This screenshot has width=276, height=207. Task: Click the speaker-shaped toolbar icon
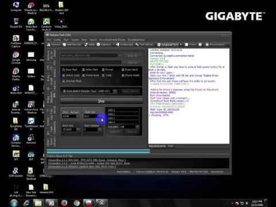point(117,44)
